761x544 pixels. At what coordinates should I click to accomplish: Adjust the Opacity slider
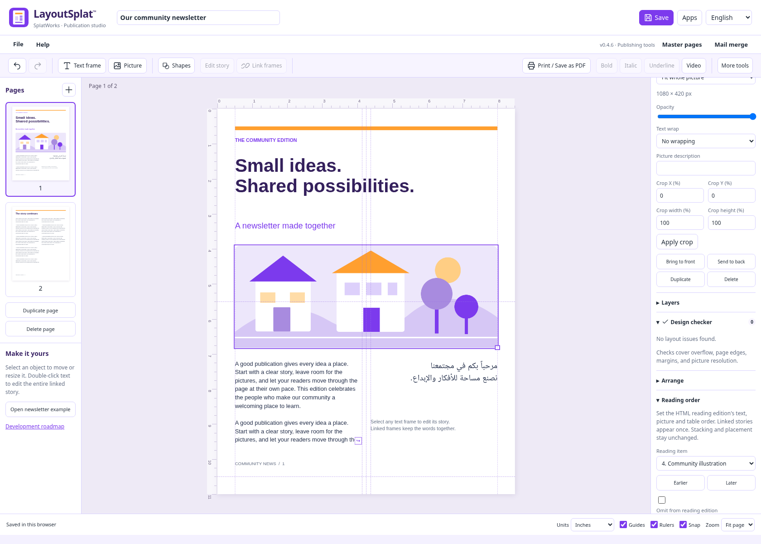click(706, 117)
